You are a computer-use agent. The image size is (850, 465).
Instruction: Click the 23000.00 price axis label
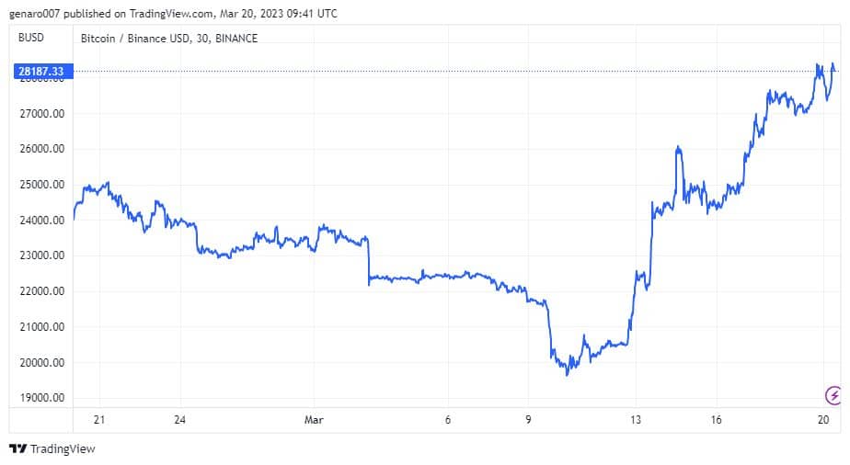[41, 255]
